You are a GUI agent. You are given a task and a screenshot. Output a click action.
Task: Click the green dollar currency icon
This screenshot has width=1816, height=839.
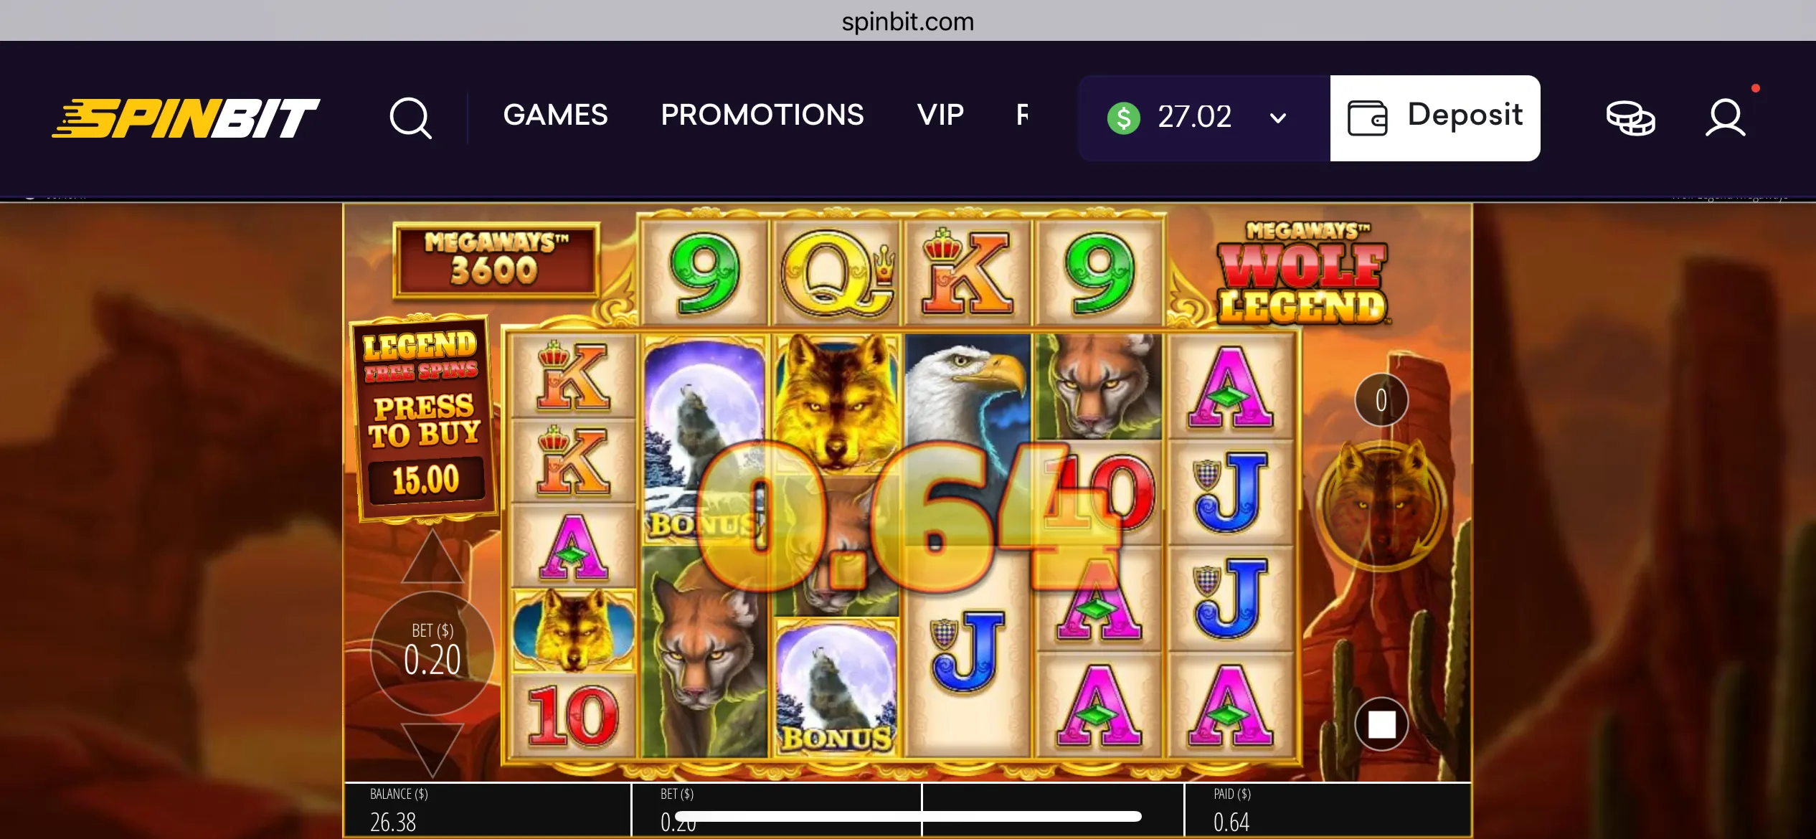point(1123,118)
